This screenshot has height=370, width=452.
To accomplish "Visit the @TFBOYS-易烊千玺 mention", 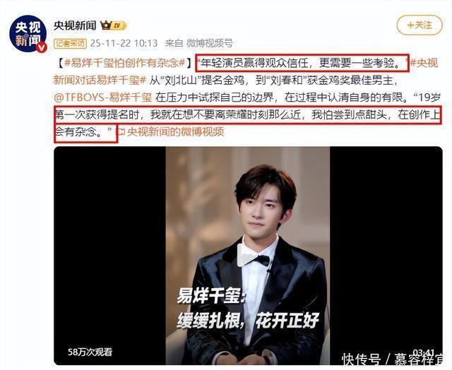I will coord(103,97).
